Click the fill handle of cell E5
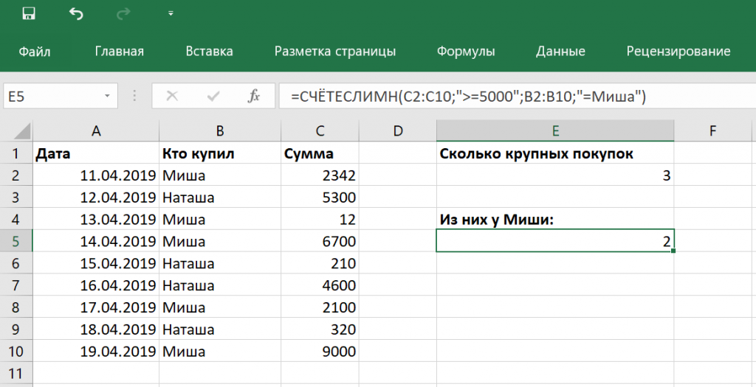756x387 pixels. click(673, 251)
